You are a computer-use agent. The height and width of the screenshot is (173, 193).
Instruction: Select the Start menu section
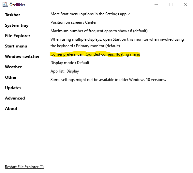click(x=16, y=46)
